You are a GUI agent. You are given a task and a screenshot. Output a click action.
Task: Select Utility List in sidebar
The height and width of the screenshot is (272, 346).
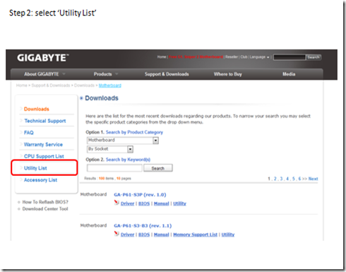click(35, 168)
